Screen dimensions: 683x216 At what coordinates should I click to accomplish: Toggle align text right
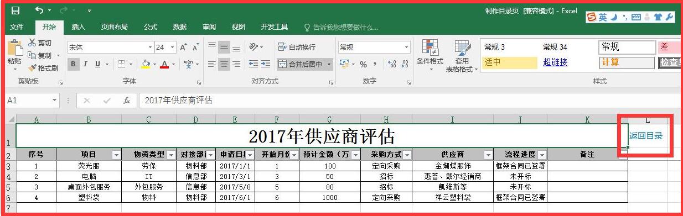click(236, 64)
